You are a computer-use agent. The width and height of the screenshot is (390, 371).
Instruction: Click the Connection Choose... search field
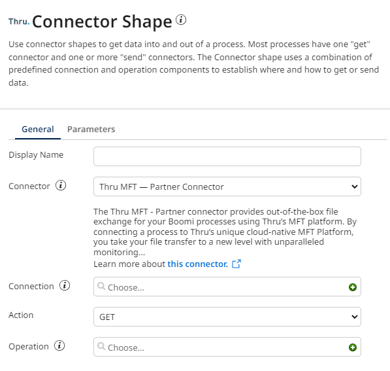pos(227,287)
